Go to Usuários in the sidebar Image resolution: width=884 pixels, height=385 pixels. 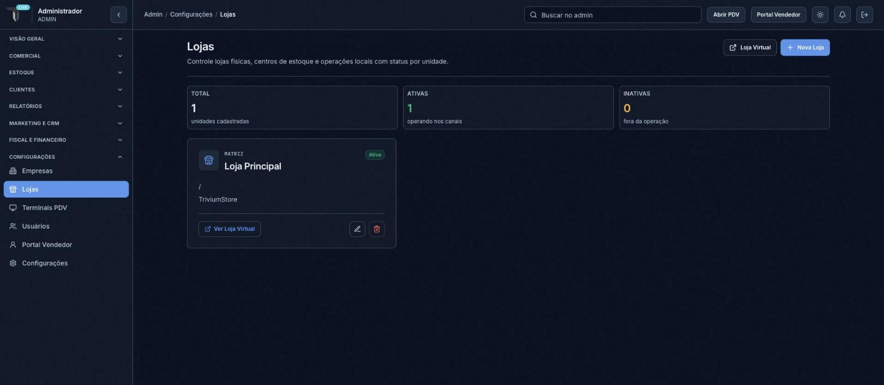pyautogui.click(x=66, y=226)
